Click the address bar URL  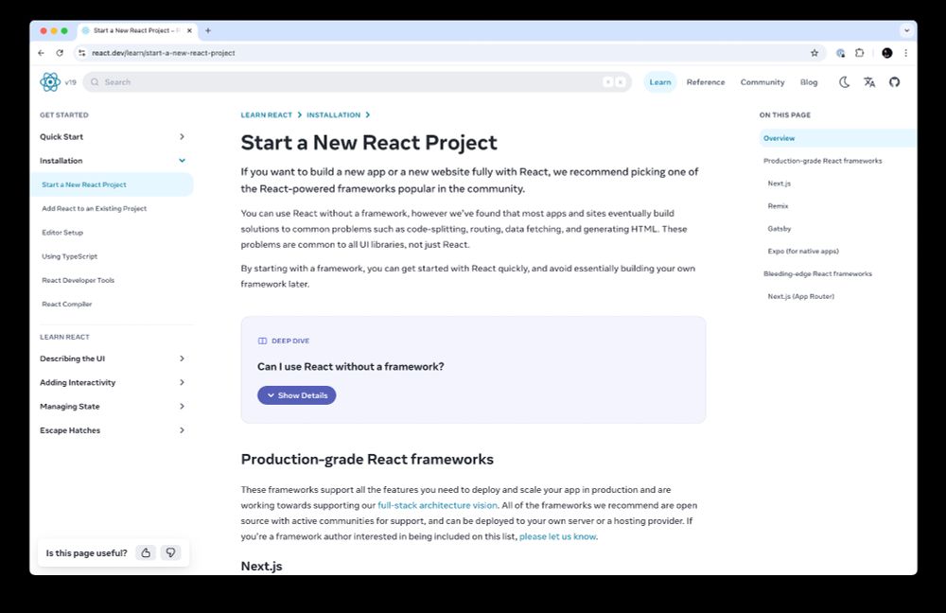(164, 53)
